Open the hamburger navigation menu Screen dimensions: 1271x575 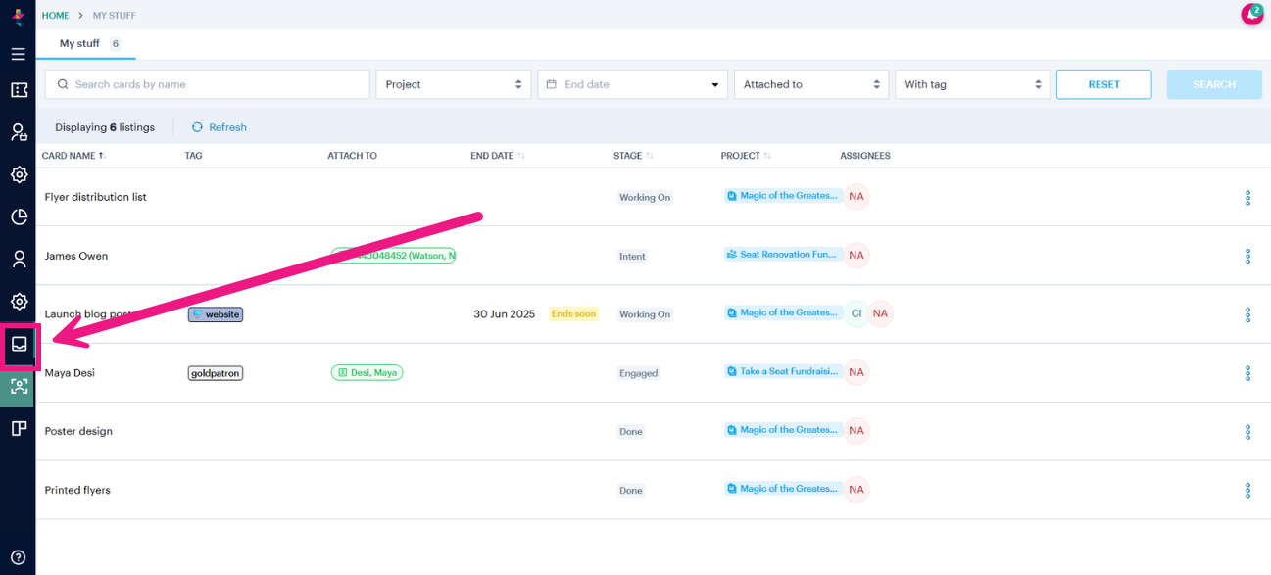[x=18, y=54]
